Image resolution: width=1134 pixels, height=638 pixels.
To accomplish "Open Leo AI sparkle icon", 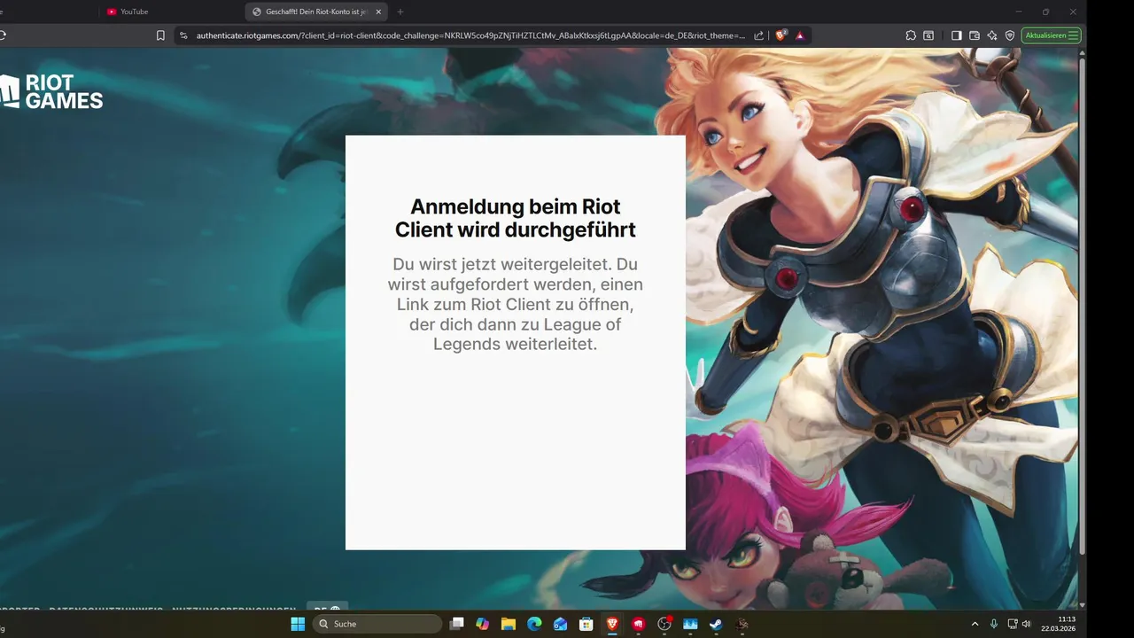I will [992, 35].
